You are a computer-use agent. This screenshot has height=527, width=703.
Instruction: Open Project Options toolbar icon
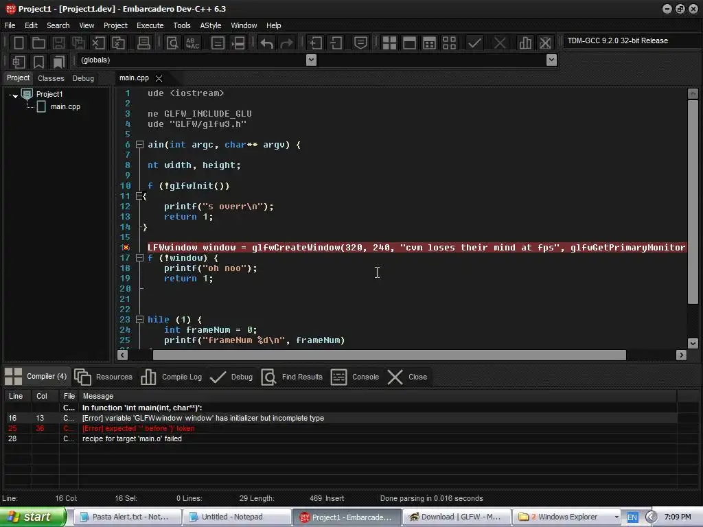pyautogui.click(x=360, y=43)
